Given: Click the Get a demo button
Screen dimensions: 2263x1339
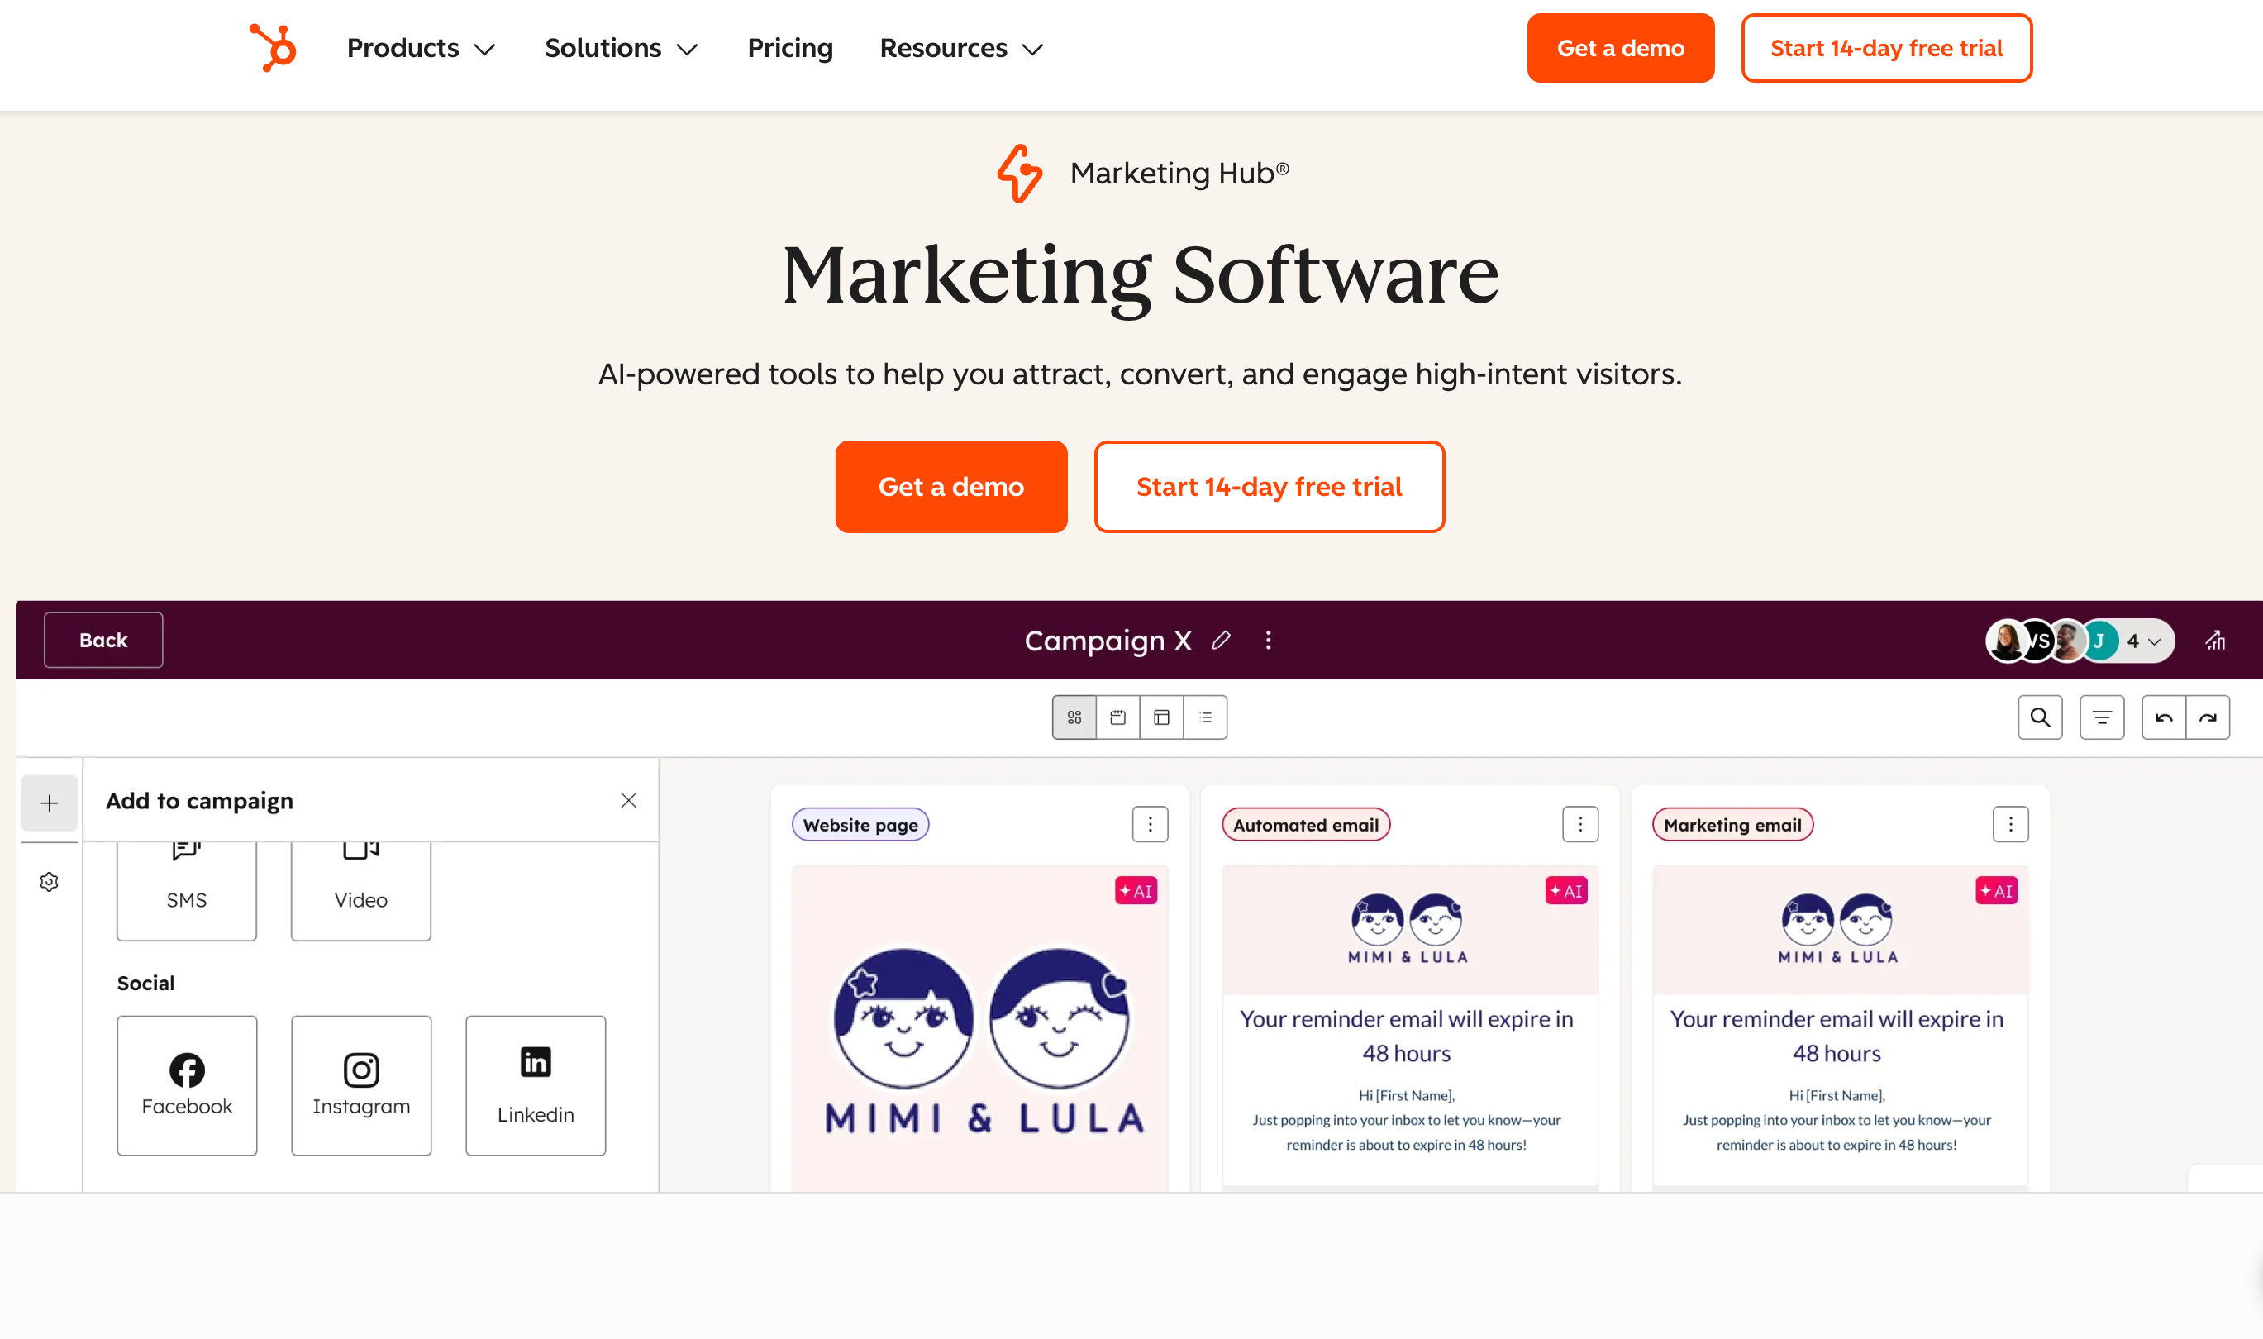Looking at the screenshot, I should coord(951,486).
